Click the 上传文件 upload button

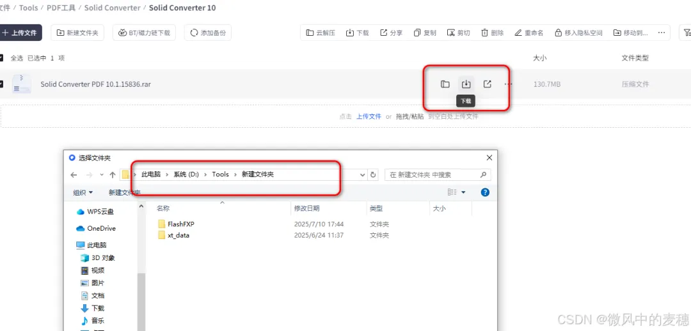click(20, 33)
